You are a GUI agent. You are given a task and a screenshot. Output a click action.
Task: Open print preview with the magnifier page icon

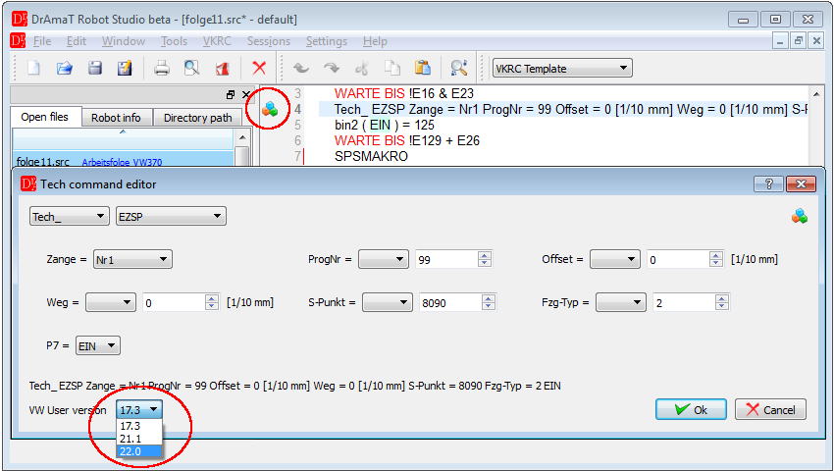tap(191, 68)
